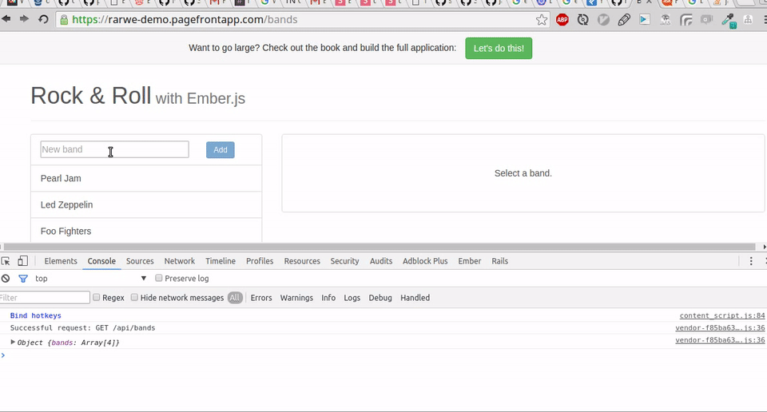Open vendor link beside Successful request message
This screenshot has height=412, width=767.
720,328
